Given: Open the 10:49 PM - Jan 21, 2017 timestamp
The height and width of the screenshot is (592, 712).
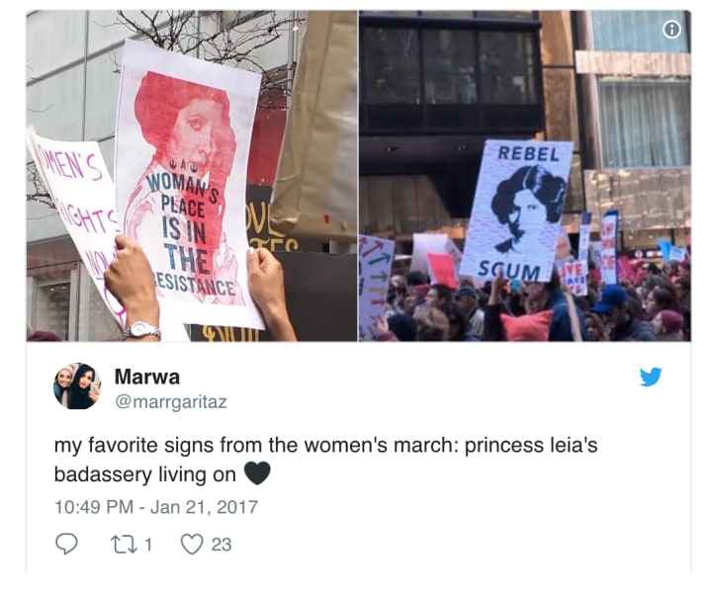Looking at the screenshot, I should tap(156, 507).
